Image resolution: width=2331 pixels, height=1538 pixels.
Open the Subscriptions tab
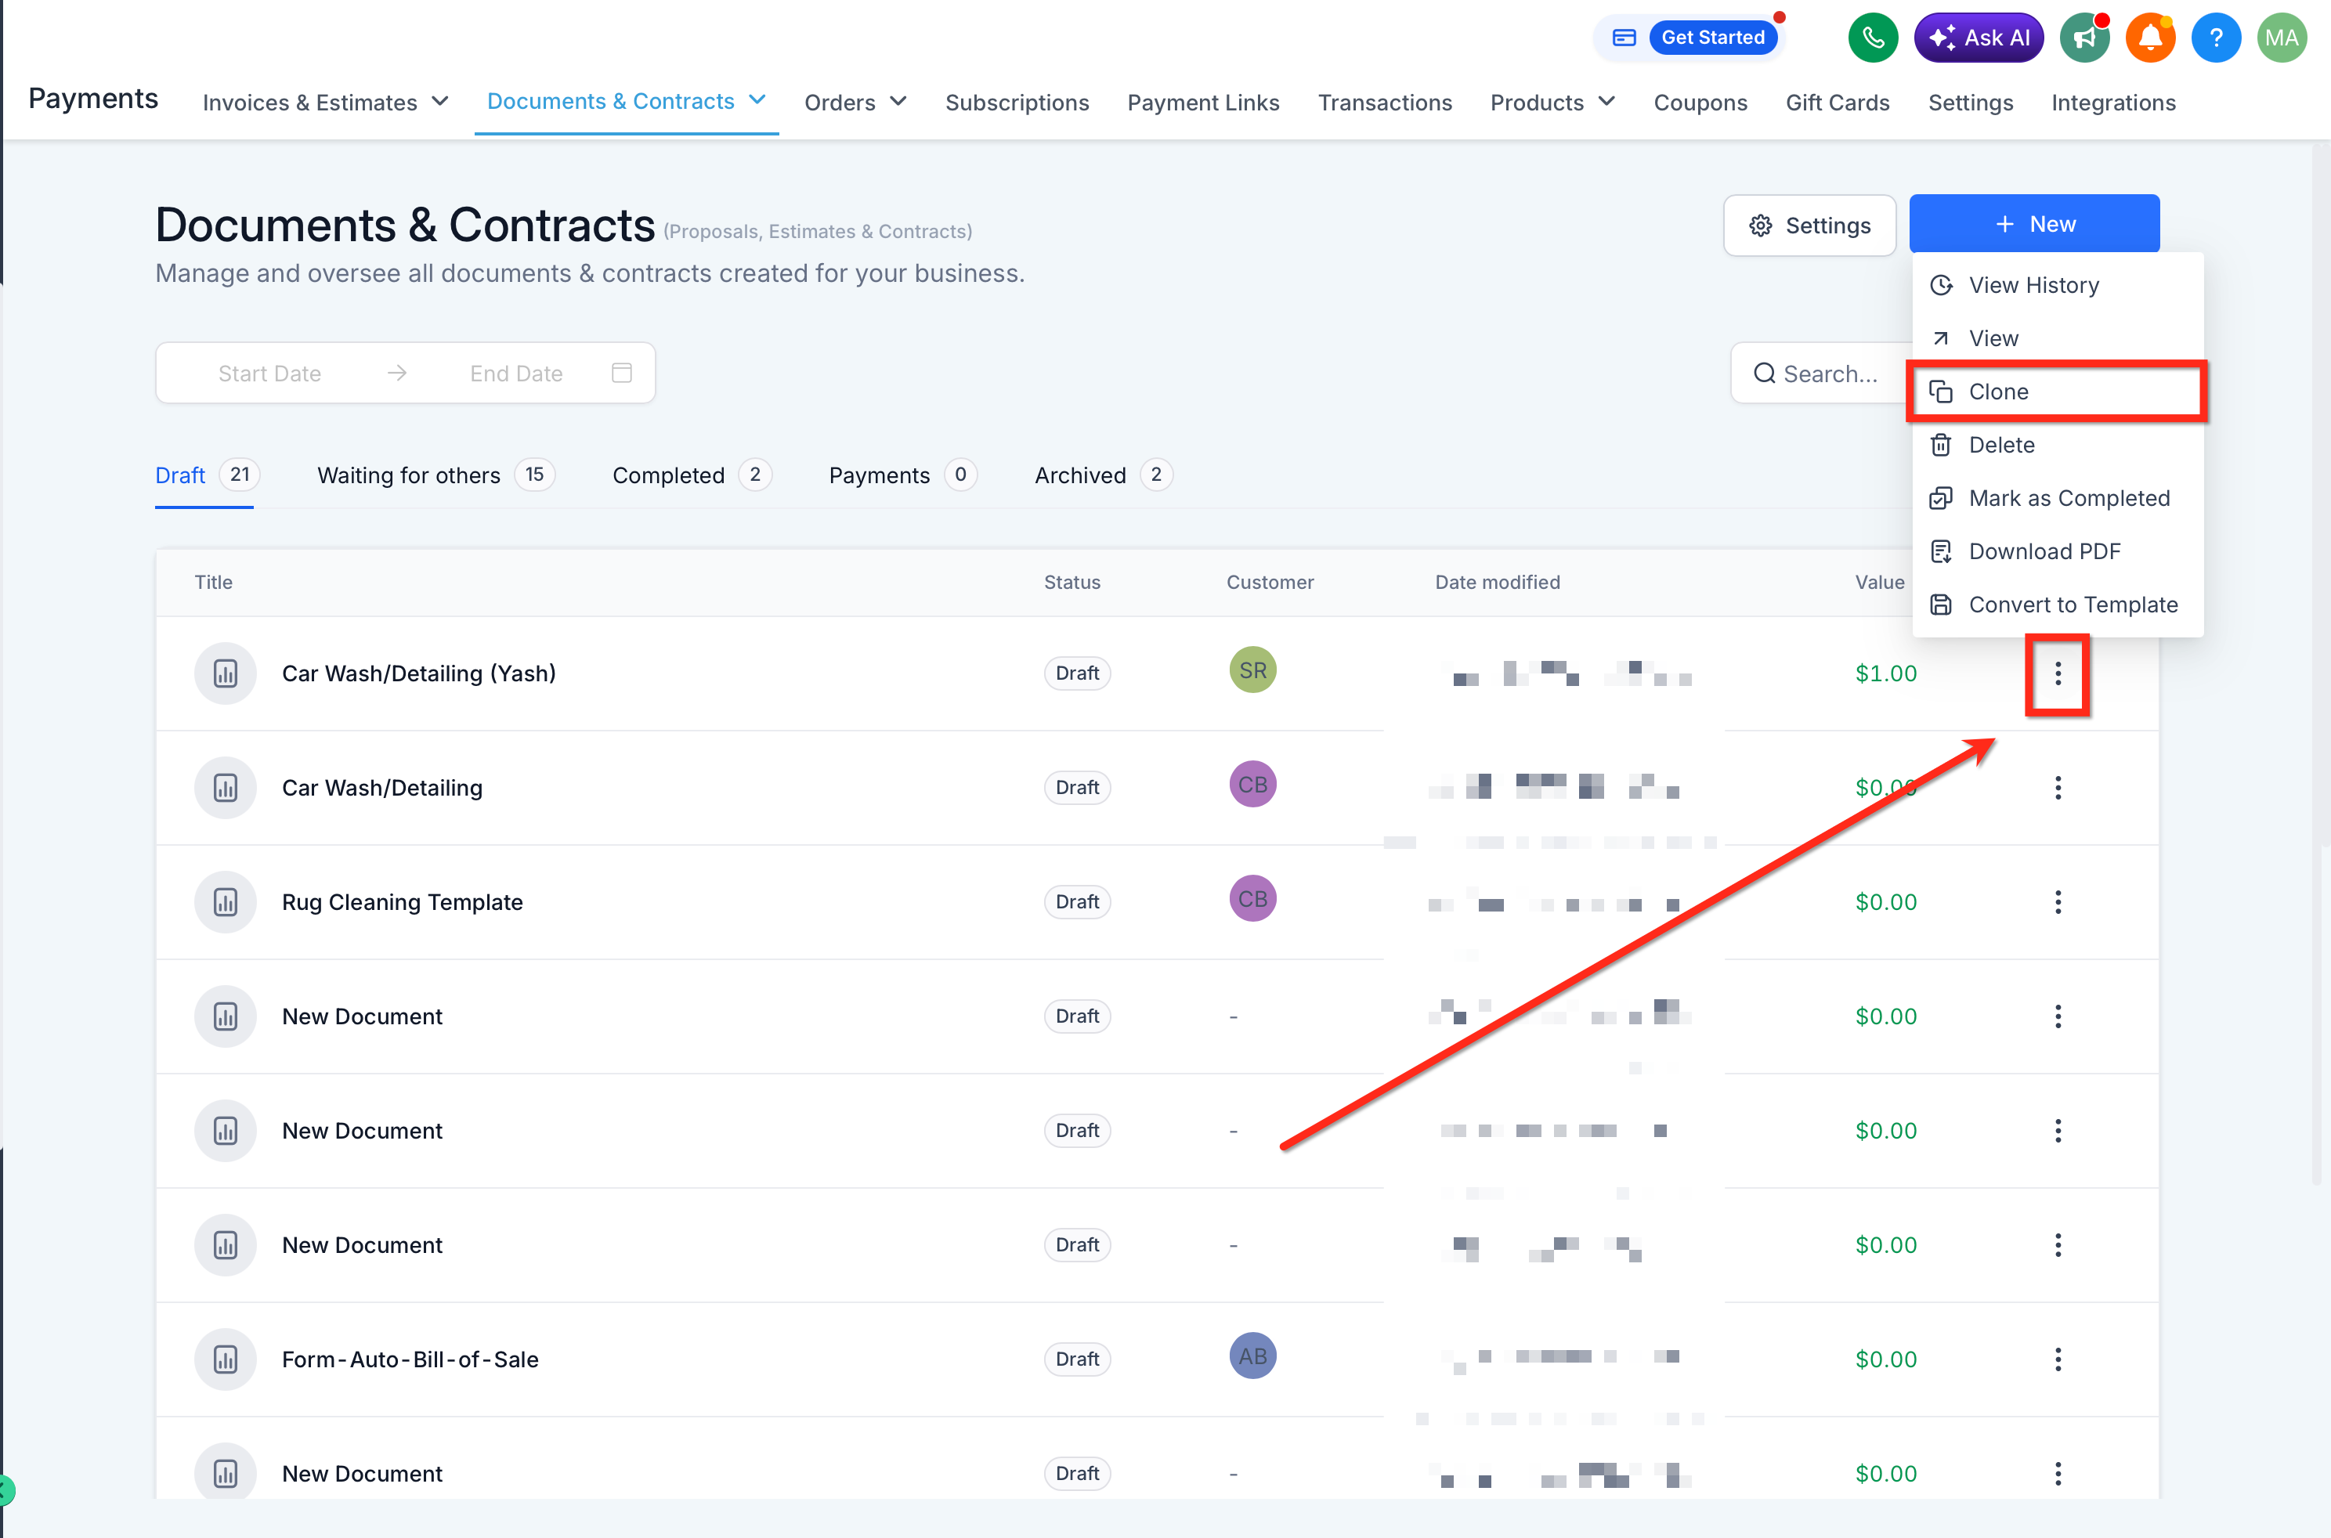(x=1017, y=102)
